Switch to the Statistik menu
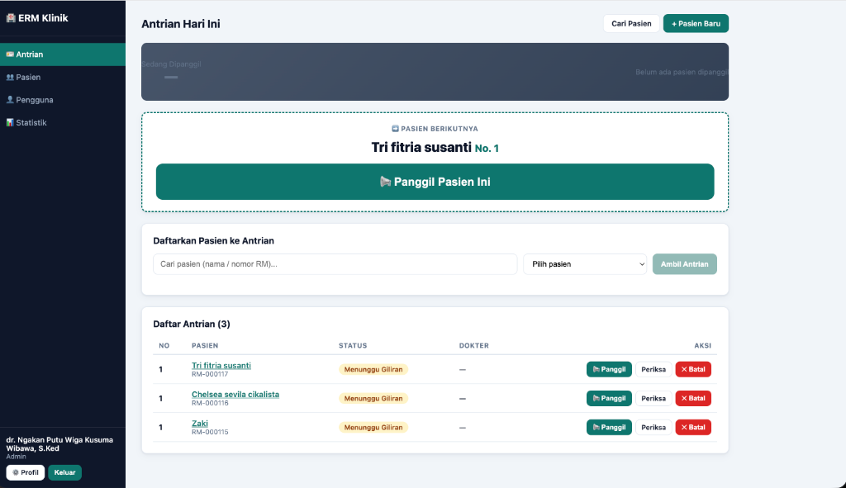The width and height of the screenshot is (846, 488). [63, 122]
